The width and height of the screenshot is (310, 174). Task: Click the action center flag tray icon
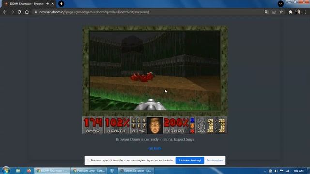pyautogui.click(x=281, y=171)
